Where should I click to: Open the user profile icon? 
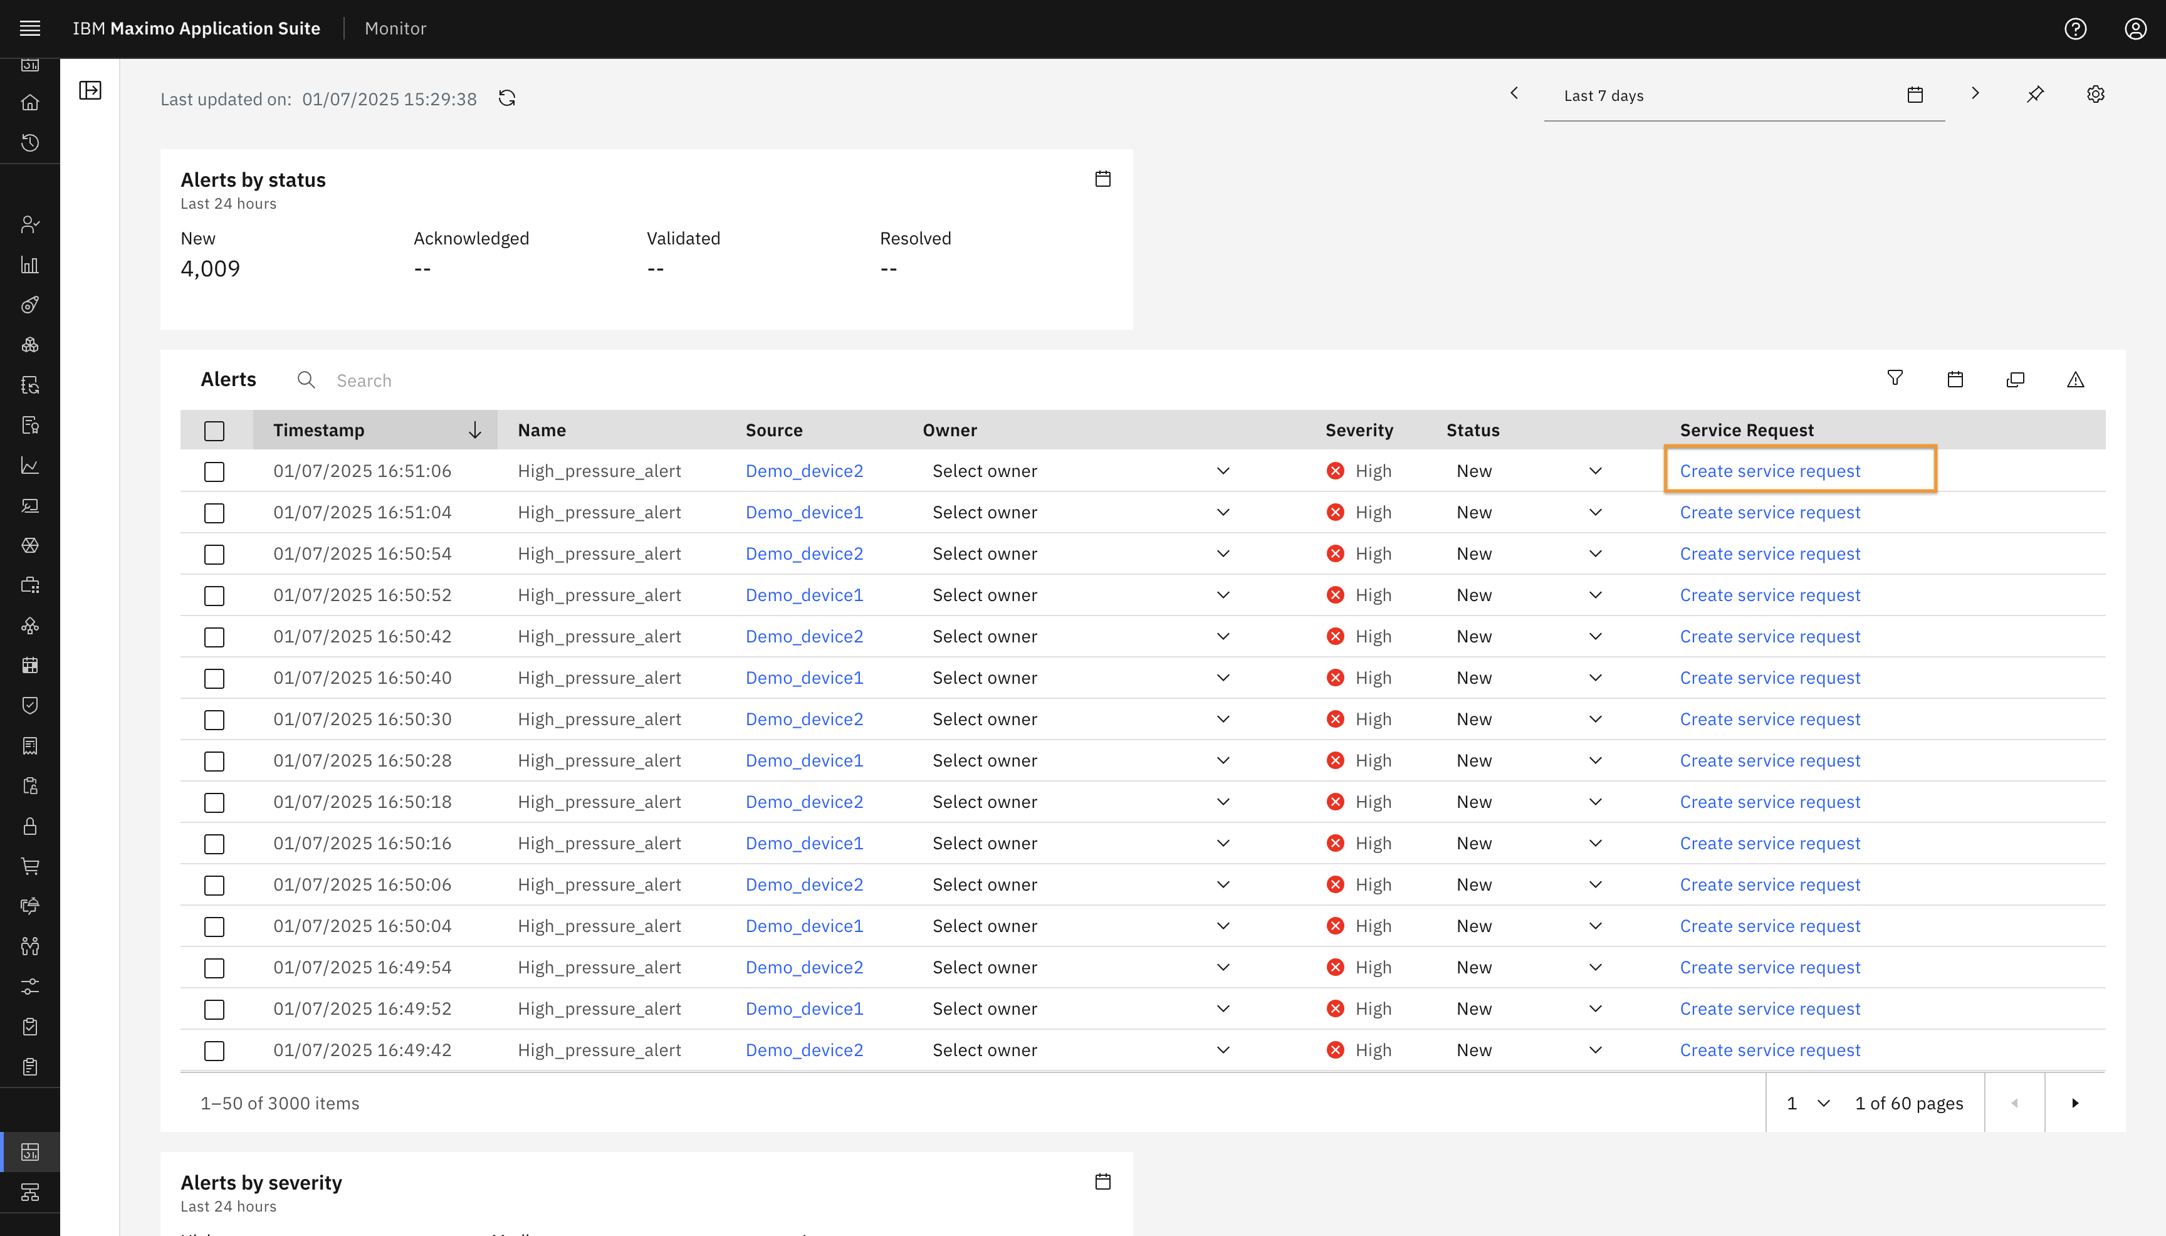(x=2135, y=29)
